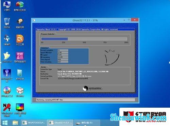
Task: Open the purple disk letter tool icon
Action: (20, 57)
